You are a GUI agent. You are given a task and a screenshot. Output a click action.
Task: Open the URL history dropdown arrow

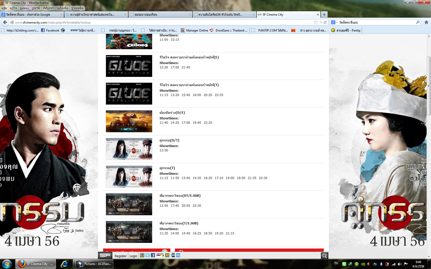pyautogui.click(x=321, y=23)
